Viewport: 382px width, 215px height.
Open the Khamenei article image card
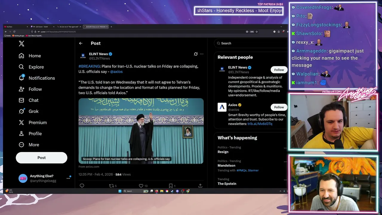141,131
